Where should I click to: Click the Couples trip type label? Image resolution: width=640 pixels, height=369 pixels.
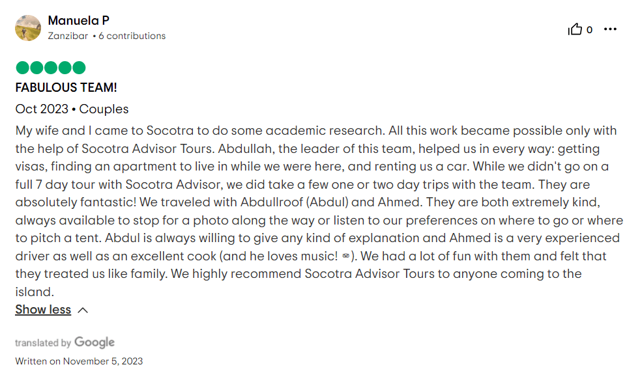104,109
